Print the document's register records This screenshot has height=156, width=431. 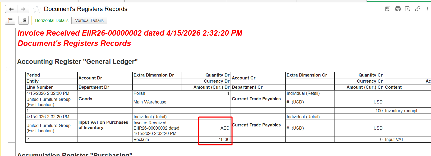(398, 9)
